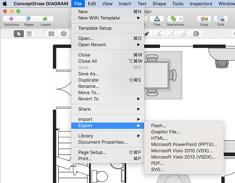The image size is (235, 183).
Task: Open the Inspectors menu
Action: coord(201,4)
